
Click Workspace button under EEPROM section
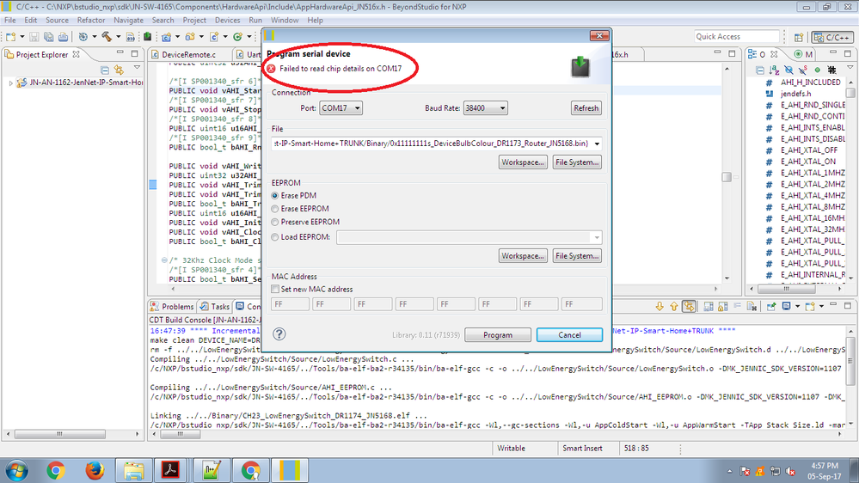523,256
